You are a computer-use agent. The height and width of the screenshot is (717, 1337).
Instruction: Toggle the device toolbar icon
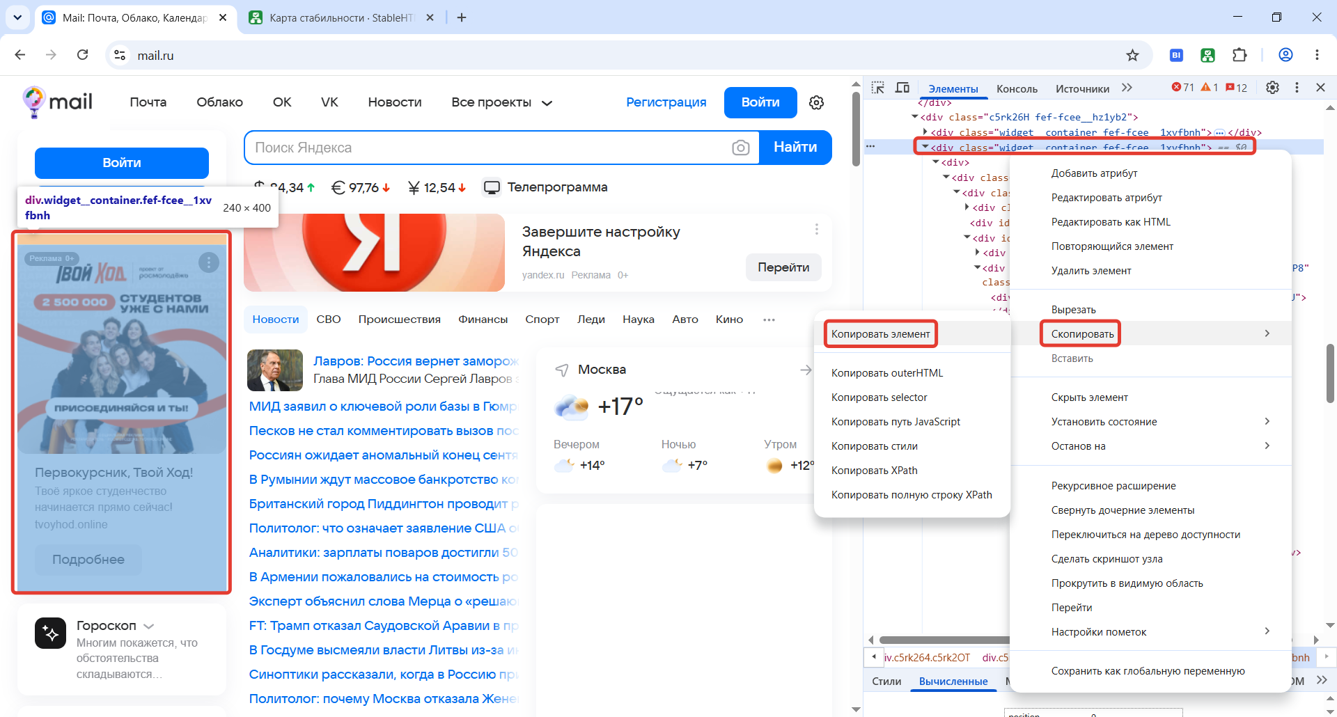point(902,88)
